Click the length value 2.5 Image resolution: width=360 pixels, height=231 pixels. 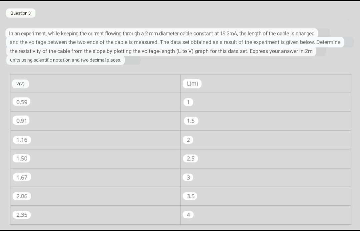point(191,158)
